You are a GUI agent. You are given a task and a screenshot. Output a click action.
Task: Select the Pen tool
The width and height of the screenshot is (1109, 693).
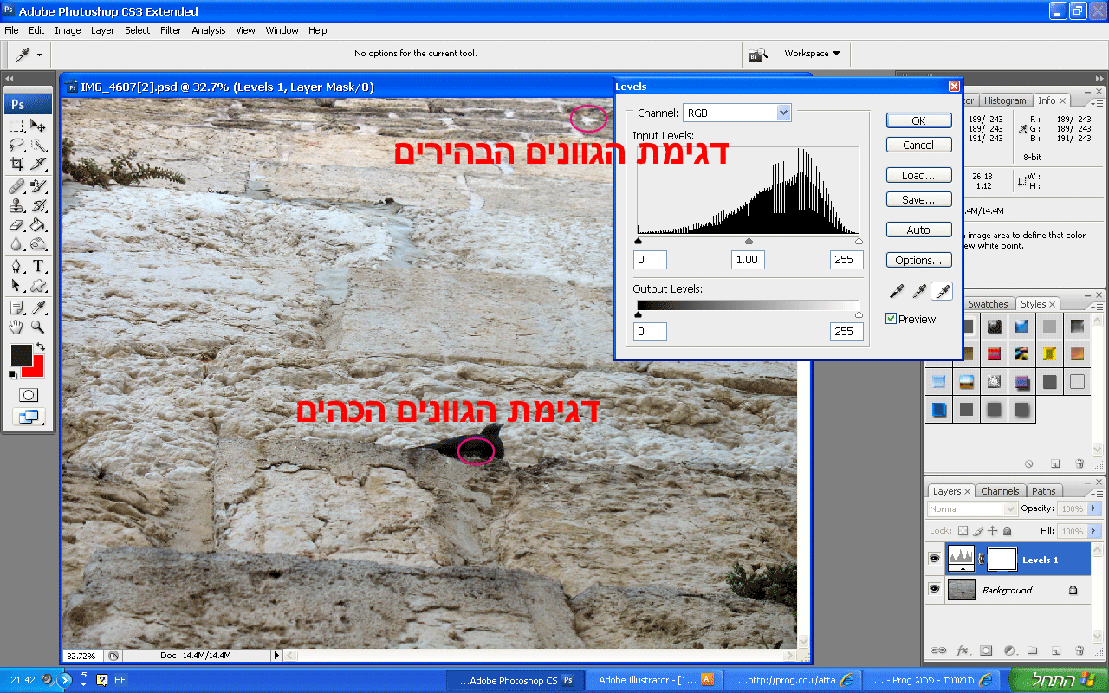click(x=16, y=266)
